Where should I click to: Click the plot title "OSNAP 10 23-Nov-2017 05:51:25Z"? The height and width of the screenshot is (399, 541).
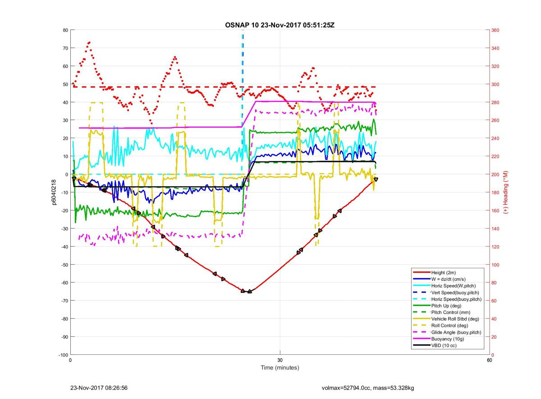pyautogui.click(x=280, y=25)
